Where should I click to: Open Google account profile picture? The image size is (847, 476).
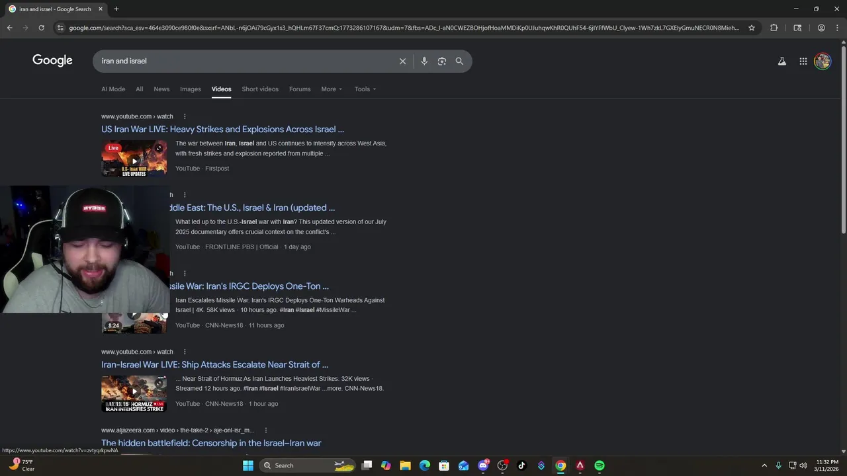pyautogui.click(x=823, y=61)
